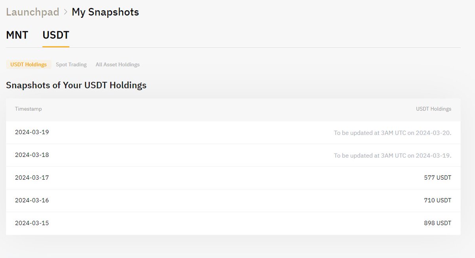
Task: Select the USDT tab
Action: 56,35
